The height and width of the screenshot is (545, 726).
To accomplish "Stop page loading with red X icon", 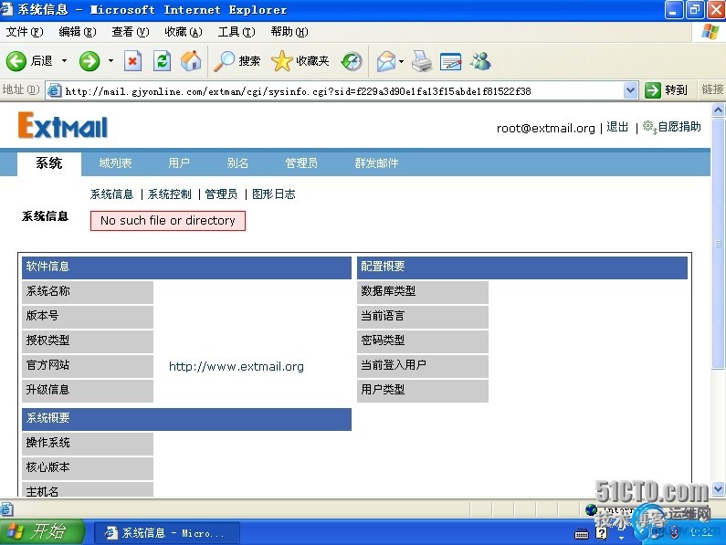I will click(x=132, y=61).
